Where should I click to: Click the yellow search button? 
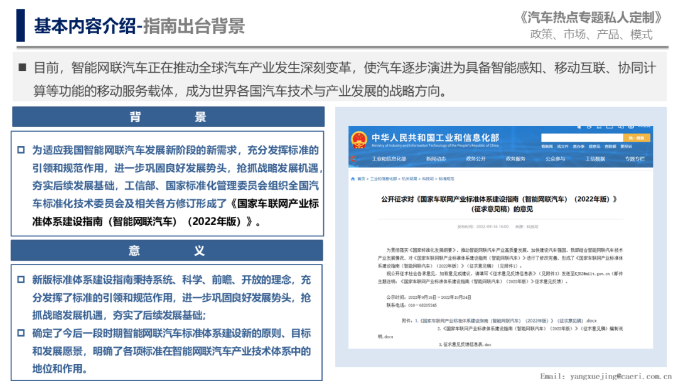635,137
